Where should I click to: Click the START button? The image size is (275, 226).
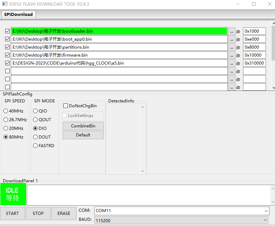(12, 214)
